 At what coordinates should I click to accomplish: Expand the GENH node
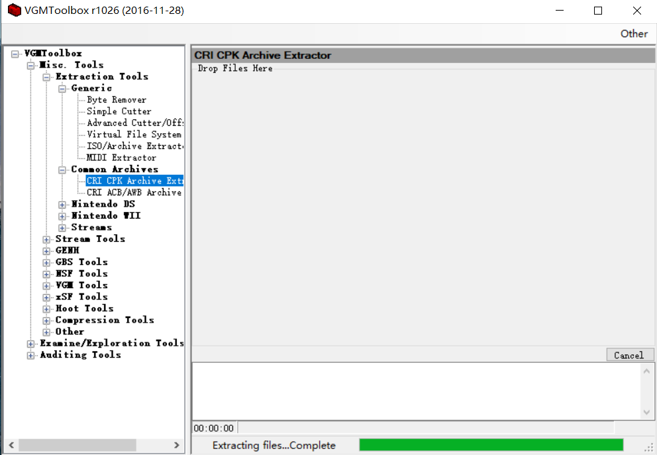click(x=46, y=252)
